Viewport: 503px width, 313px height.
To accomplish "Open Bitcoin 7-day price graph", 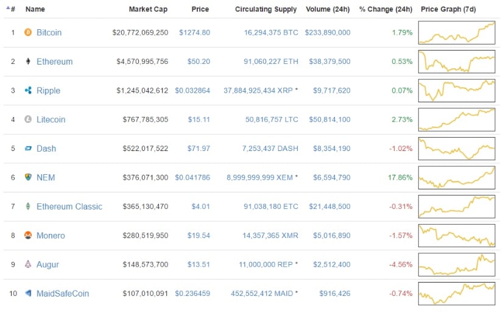I will (x=457, y=32).
